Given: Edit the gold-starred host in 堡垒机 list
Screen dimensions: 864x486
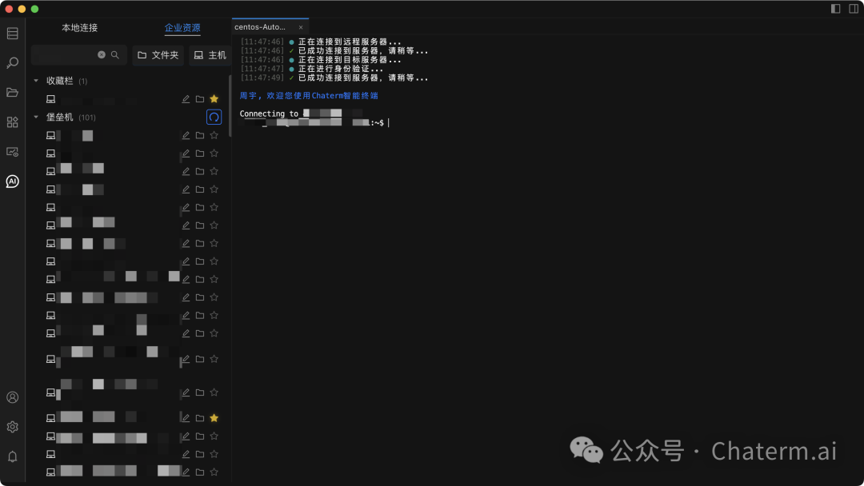Looking at the screenshot, I should [x=186, y=418].
